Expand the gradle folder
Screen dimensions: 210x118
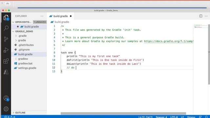pos(16,40)
